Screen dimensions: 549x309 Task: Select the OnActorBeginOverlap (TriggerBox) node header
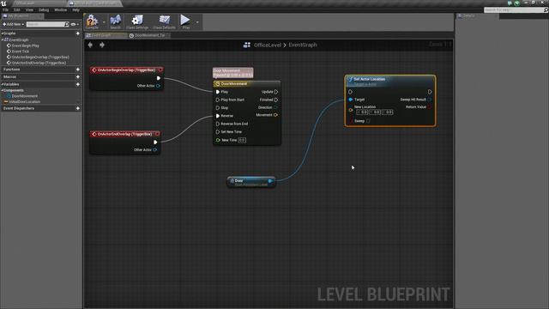126,70
